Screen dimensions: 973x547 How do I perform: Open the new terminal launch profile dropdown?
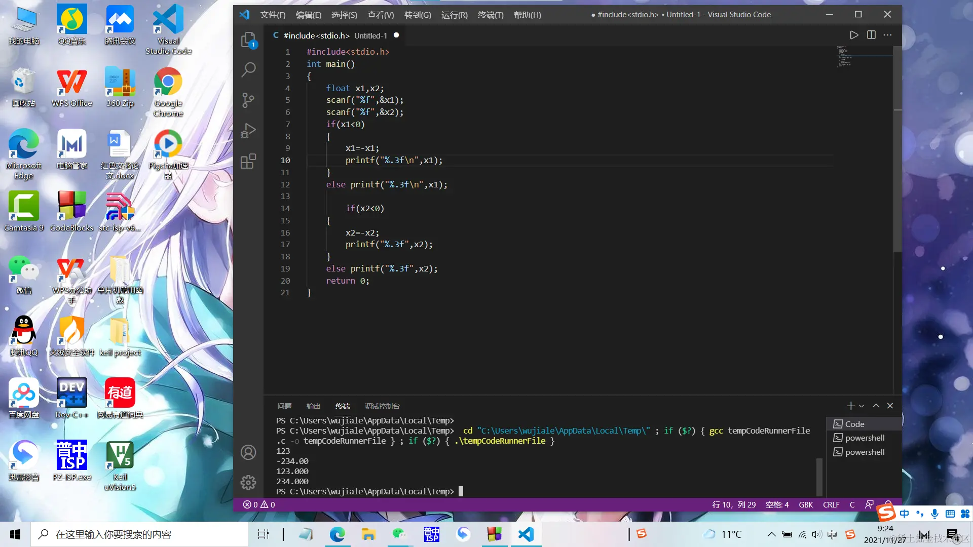tap(862, 406)
